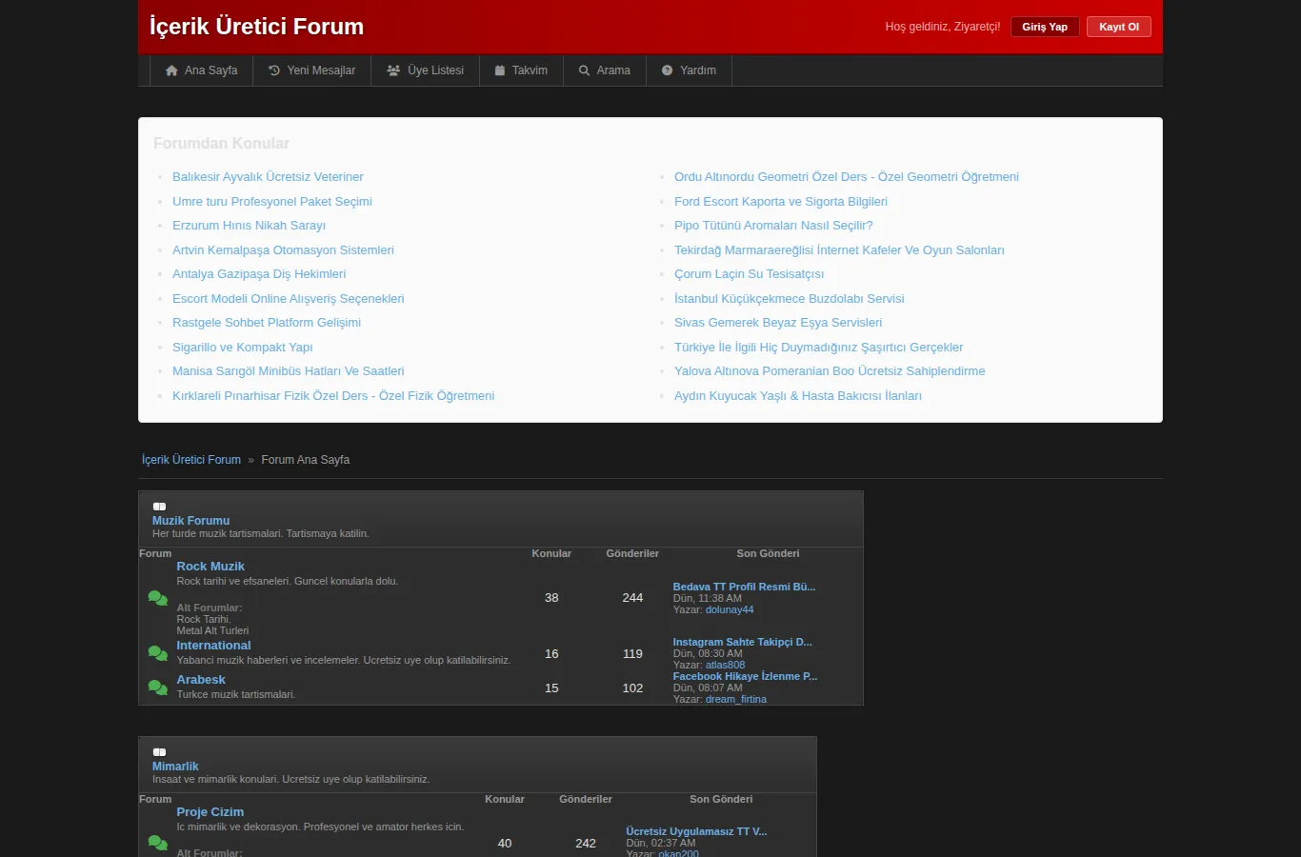Click the users icon beside Üye Listesi
1301x857 pixels.
point(393,70)
